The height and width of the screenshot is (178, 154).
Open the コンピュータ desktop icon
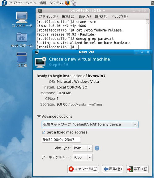click(x=22, y=19)
